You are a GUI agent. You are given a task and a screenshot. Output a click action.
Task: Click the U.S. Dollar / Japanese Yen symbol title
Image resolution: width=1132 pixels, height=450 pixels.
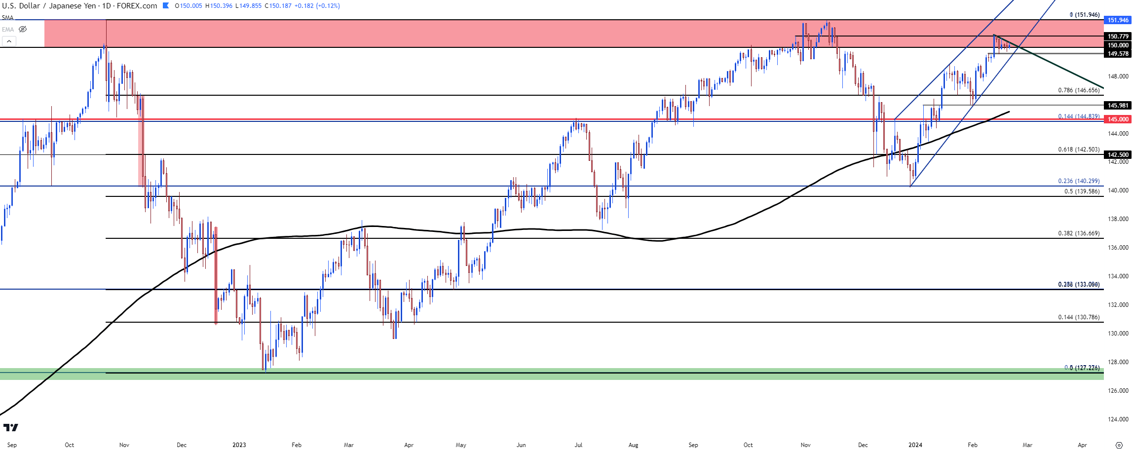tap(79, 6)
